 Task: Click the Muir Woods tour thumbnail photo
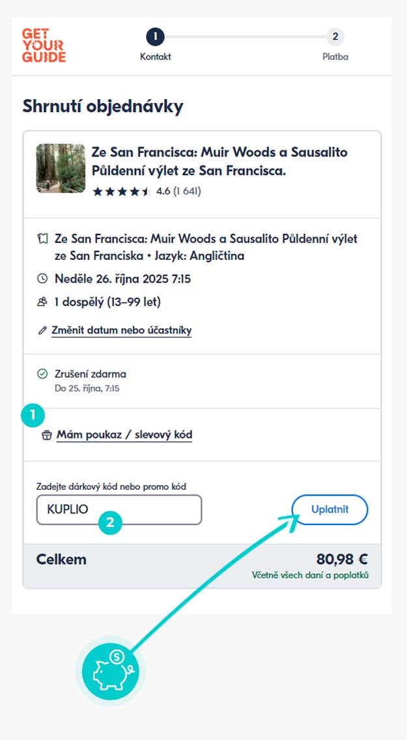click(x=60, y=168)
